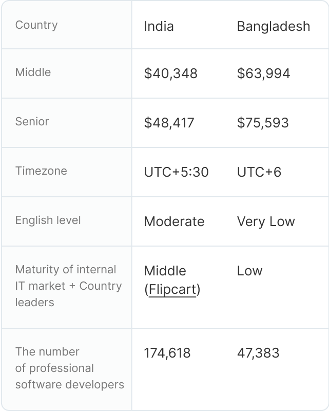This screenshot has width=329, height=411.
Task: Click Bangladesh's Middle salary $63,994
Action: 263,73
